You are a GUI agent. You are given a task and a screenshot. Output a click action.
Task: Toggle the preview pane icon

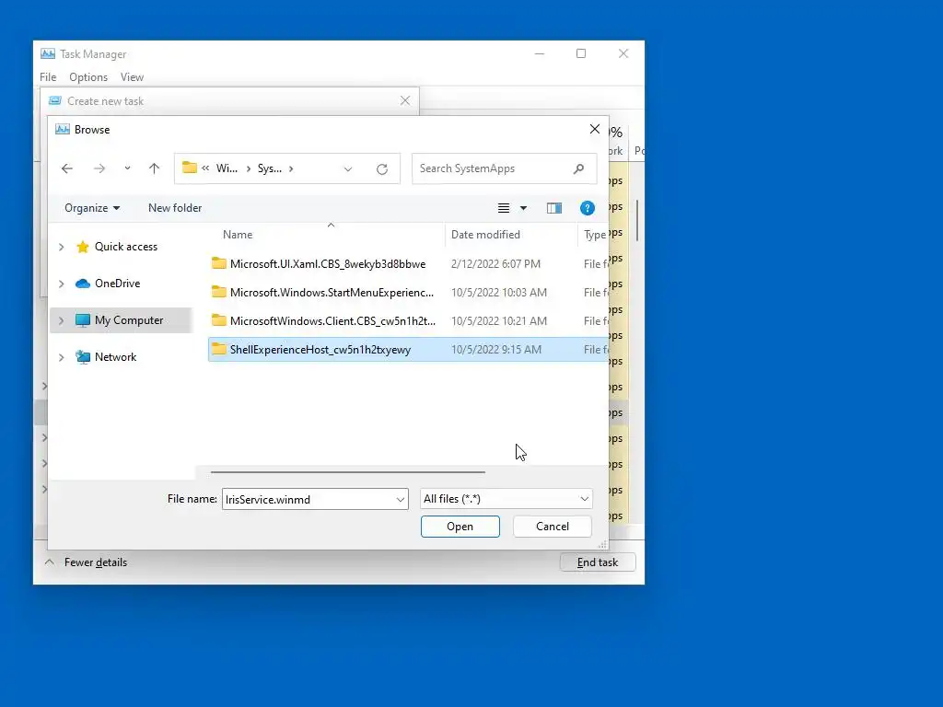(x=553, y=208)
